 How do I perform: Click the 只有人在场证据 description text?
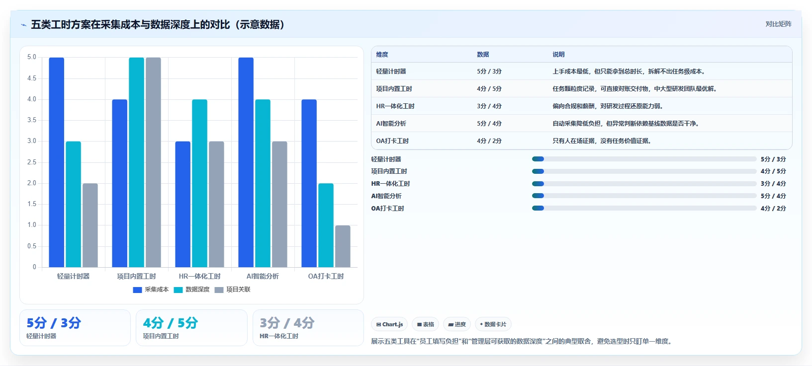point(602,141)
